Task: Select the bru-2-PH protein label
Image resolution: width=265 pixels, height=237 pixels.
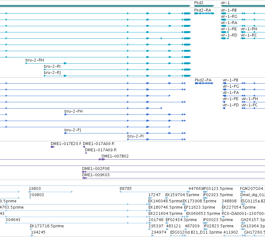Action: 73,111
